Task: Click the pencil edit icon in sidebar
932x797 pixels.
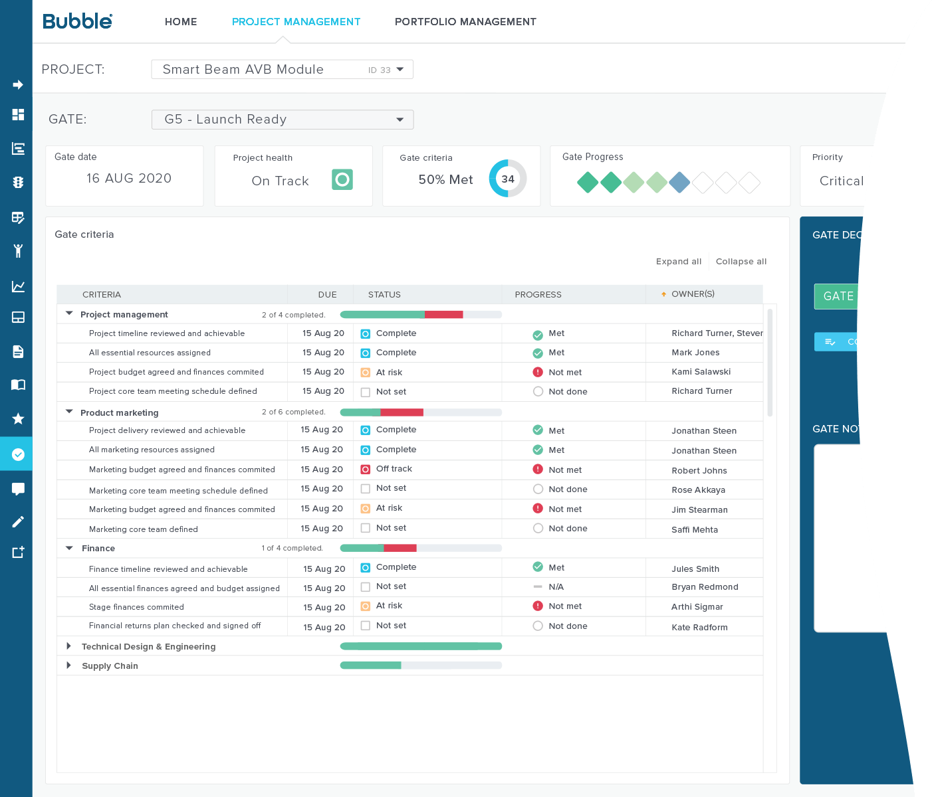Action: click(17, 521)
